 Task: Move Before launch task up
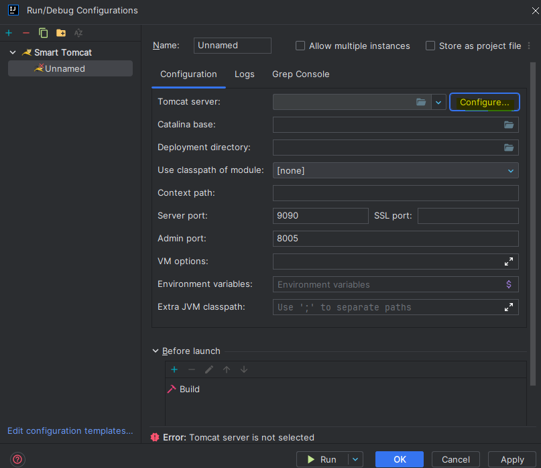coord(227,369)
